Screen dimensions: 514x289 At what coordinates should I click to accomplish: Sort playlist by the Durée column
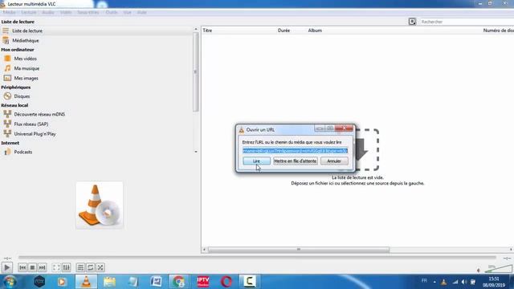tap(284, 31)
